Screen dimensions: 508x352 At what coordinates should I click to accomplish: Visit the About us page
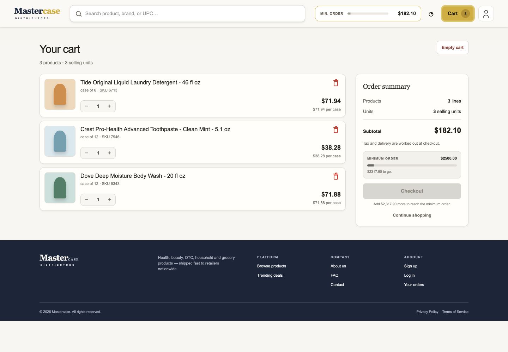pos(338,266)
